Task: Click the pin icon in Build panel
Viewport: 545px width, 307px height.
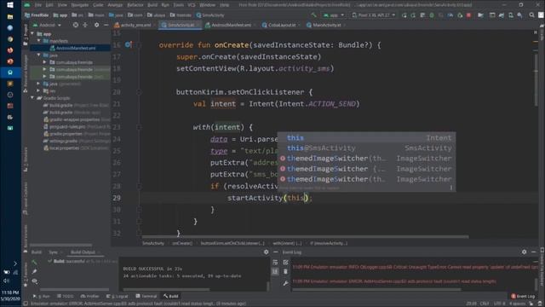Action: (x=34, y=271)
